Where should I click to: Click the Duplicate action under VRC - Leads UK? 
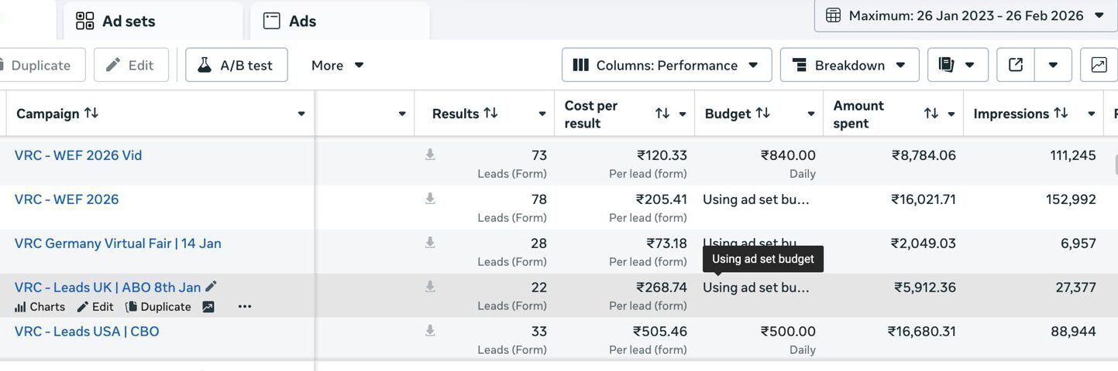158,307
